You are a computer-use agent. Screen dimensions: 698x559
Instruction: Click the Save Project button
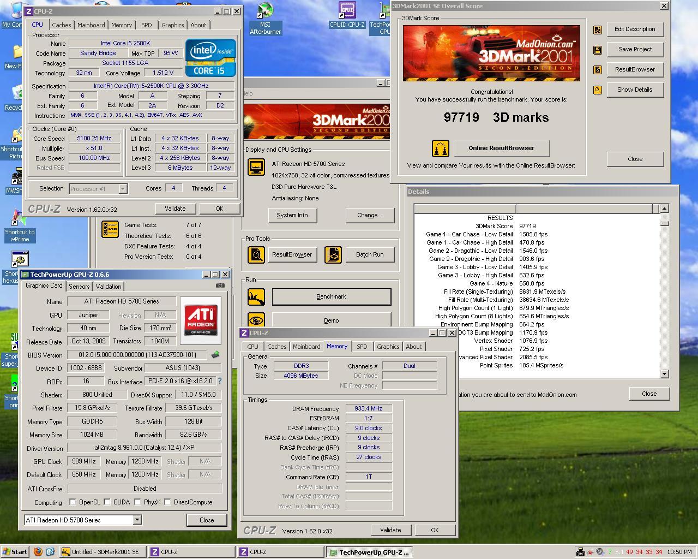coord(635,49)
